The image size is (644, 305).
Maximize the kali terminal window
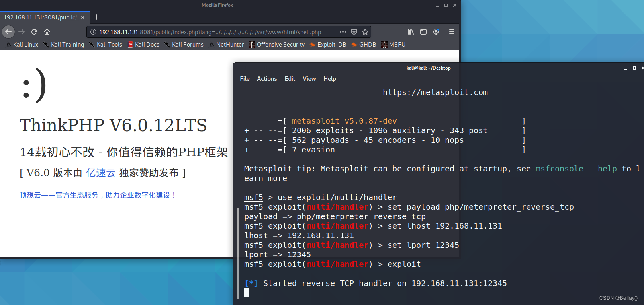point(634,68)
